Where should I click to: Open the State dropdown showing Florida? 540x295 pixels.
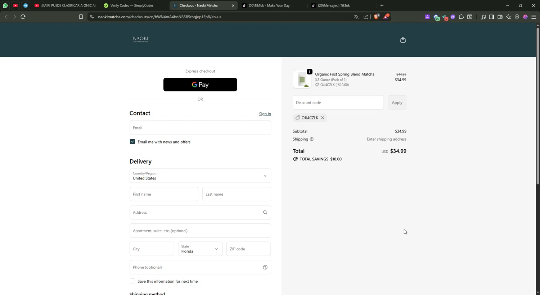coord(200,249)
